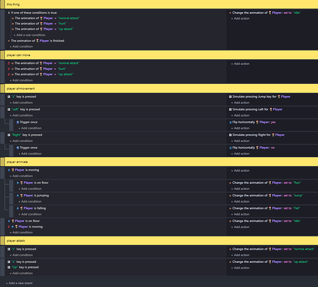Click Add action below Simulate pressing Left
The image size is (318, 287).
[x=240, y=115]
